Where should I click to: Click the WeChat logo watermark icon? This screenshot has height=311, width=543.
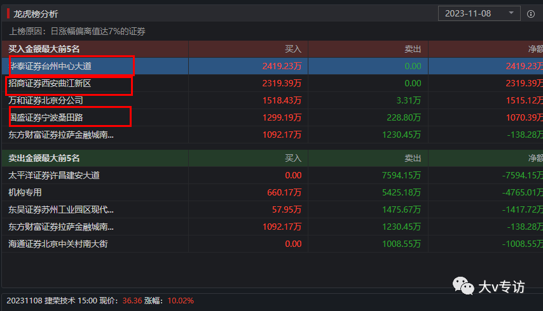464,286
